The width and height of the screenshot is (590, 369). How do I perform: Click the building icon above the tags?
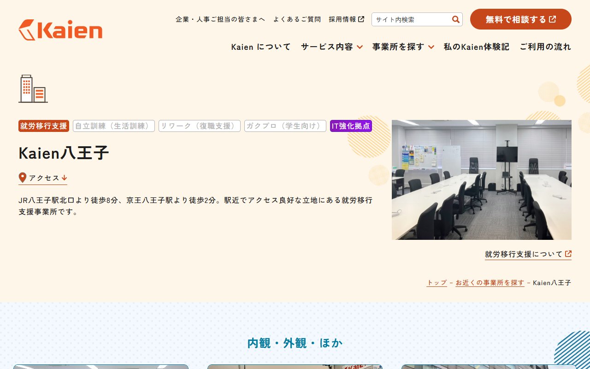click(33, 89)
